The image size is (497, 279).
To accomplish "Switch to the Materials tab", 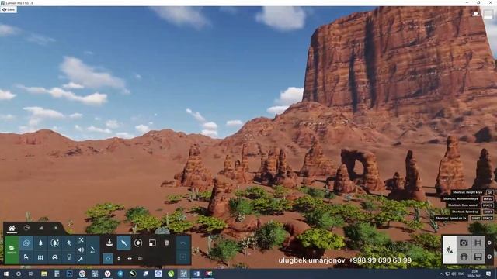I will point(26,228).
